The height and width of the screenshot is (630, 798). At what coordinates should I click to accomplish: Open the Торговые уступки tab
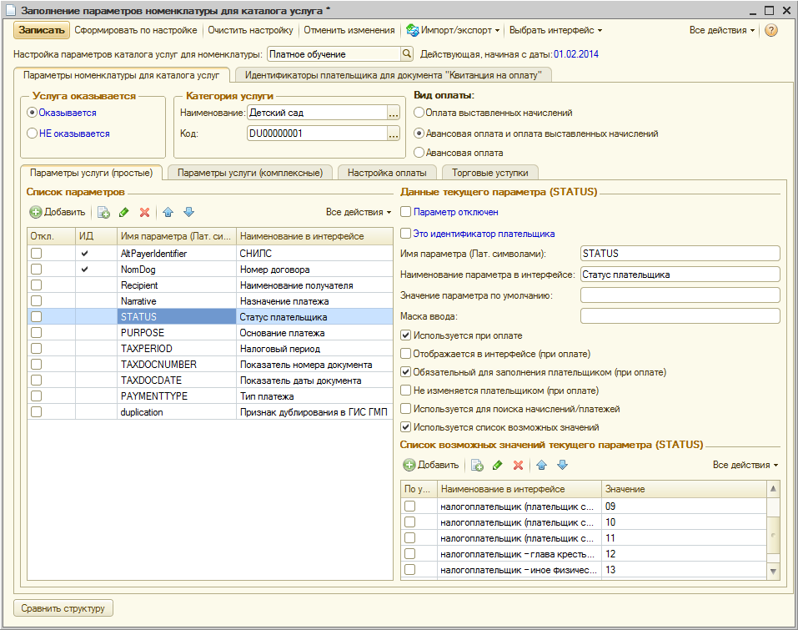[490, 174]
